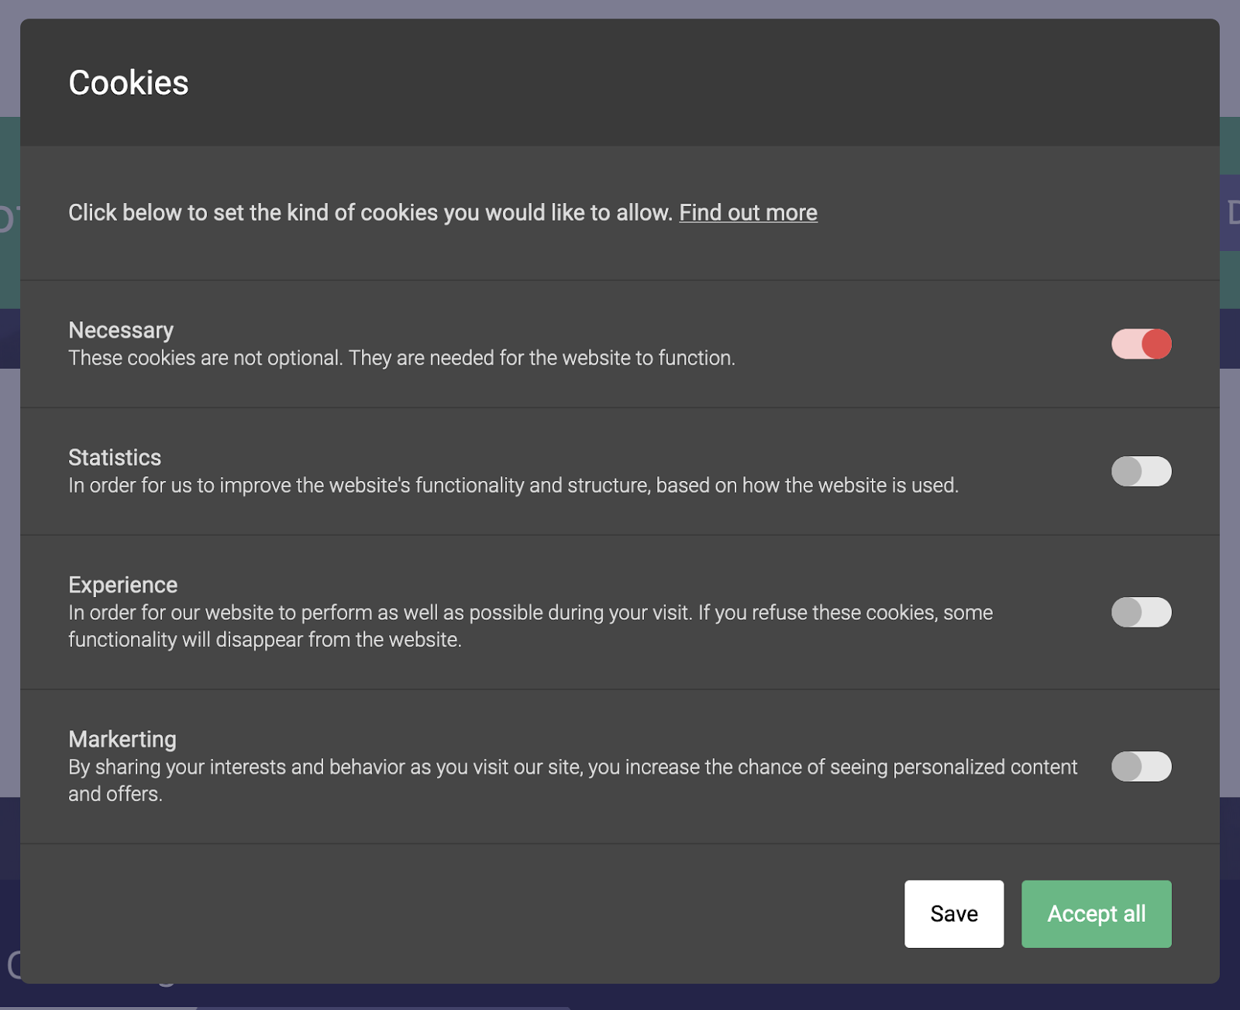Select the Necessary cookies description text
Screen dimensions: 1240x1010
pos(402,358)
